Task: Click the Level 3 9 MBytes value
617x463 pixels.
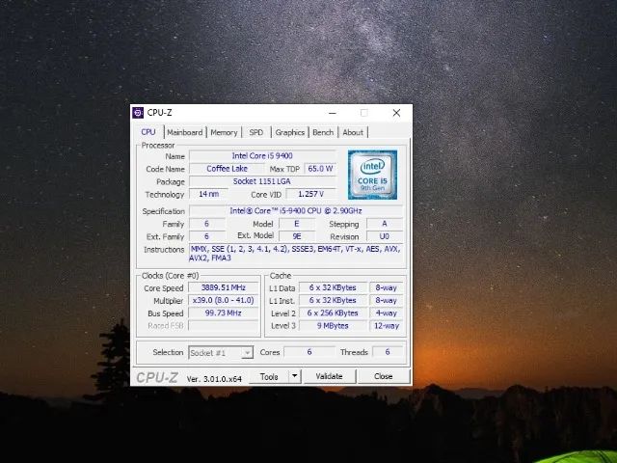Action: [333, 326]
